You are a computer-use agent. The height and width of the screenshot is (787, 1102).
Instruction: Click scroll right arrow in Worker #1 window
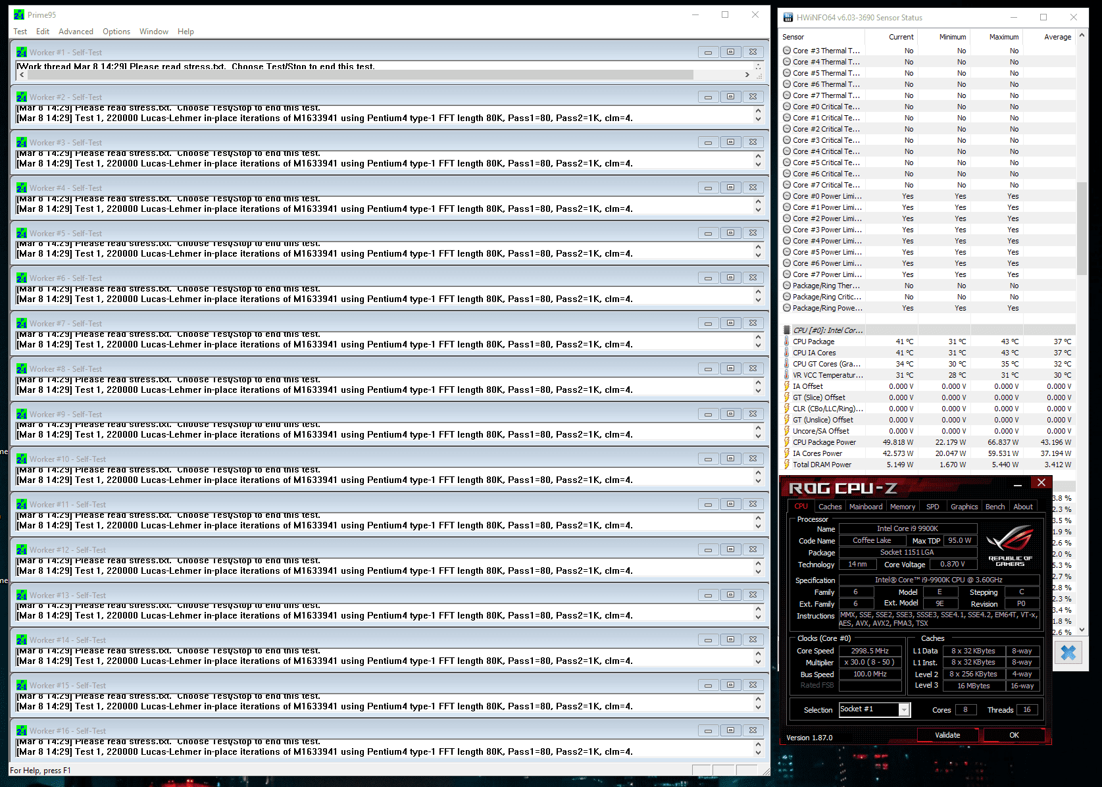(x=747, y=75)
